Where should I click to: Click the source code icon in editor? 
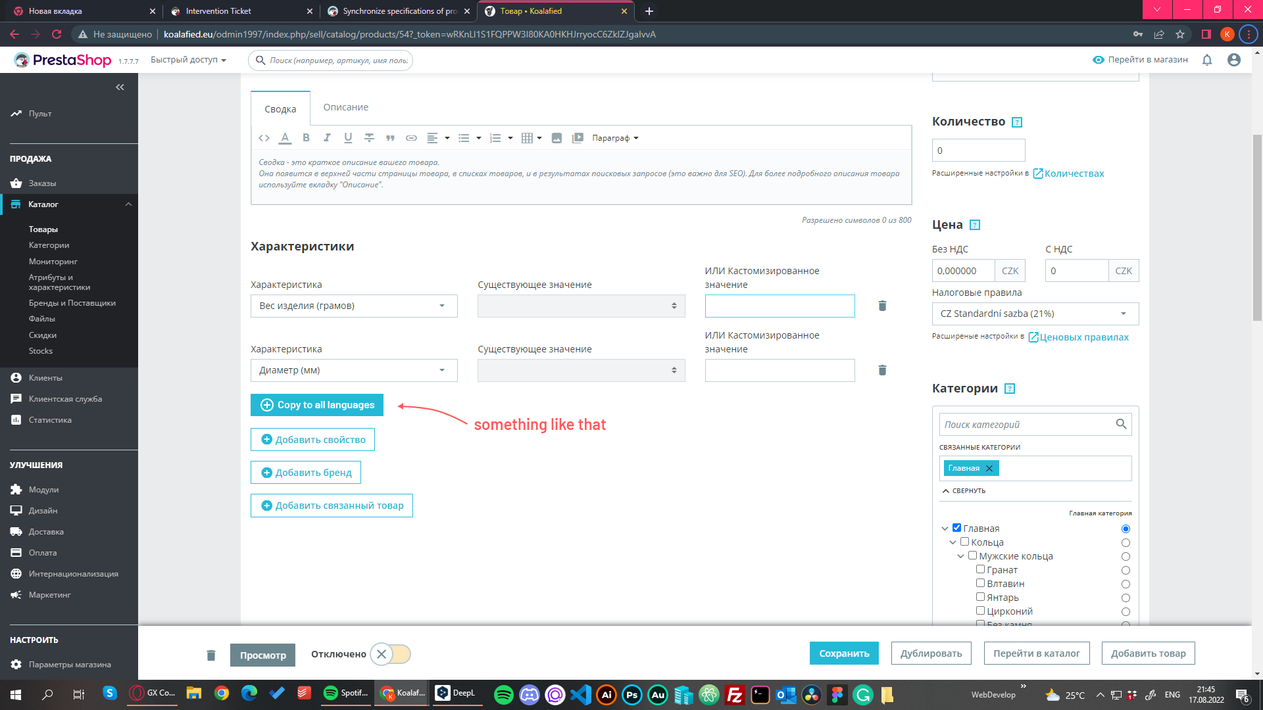click(264, 138)
